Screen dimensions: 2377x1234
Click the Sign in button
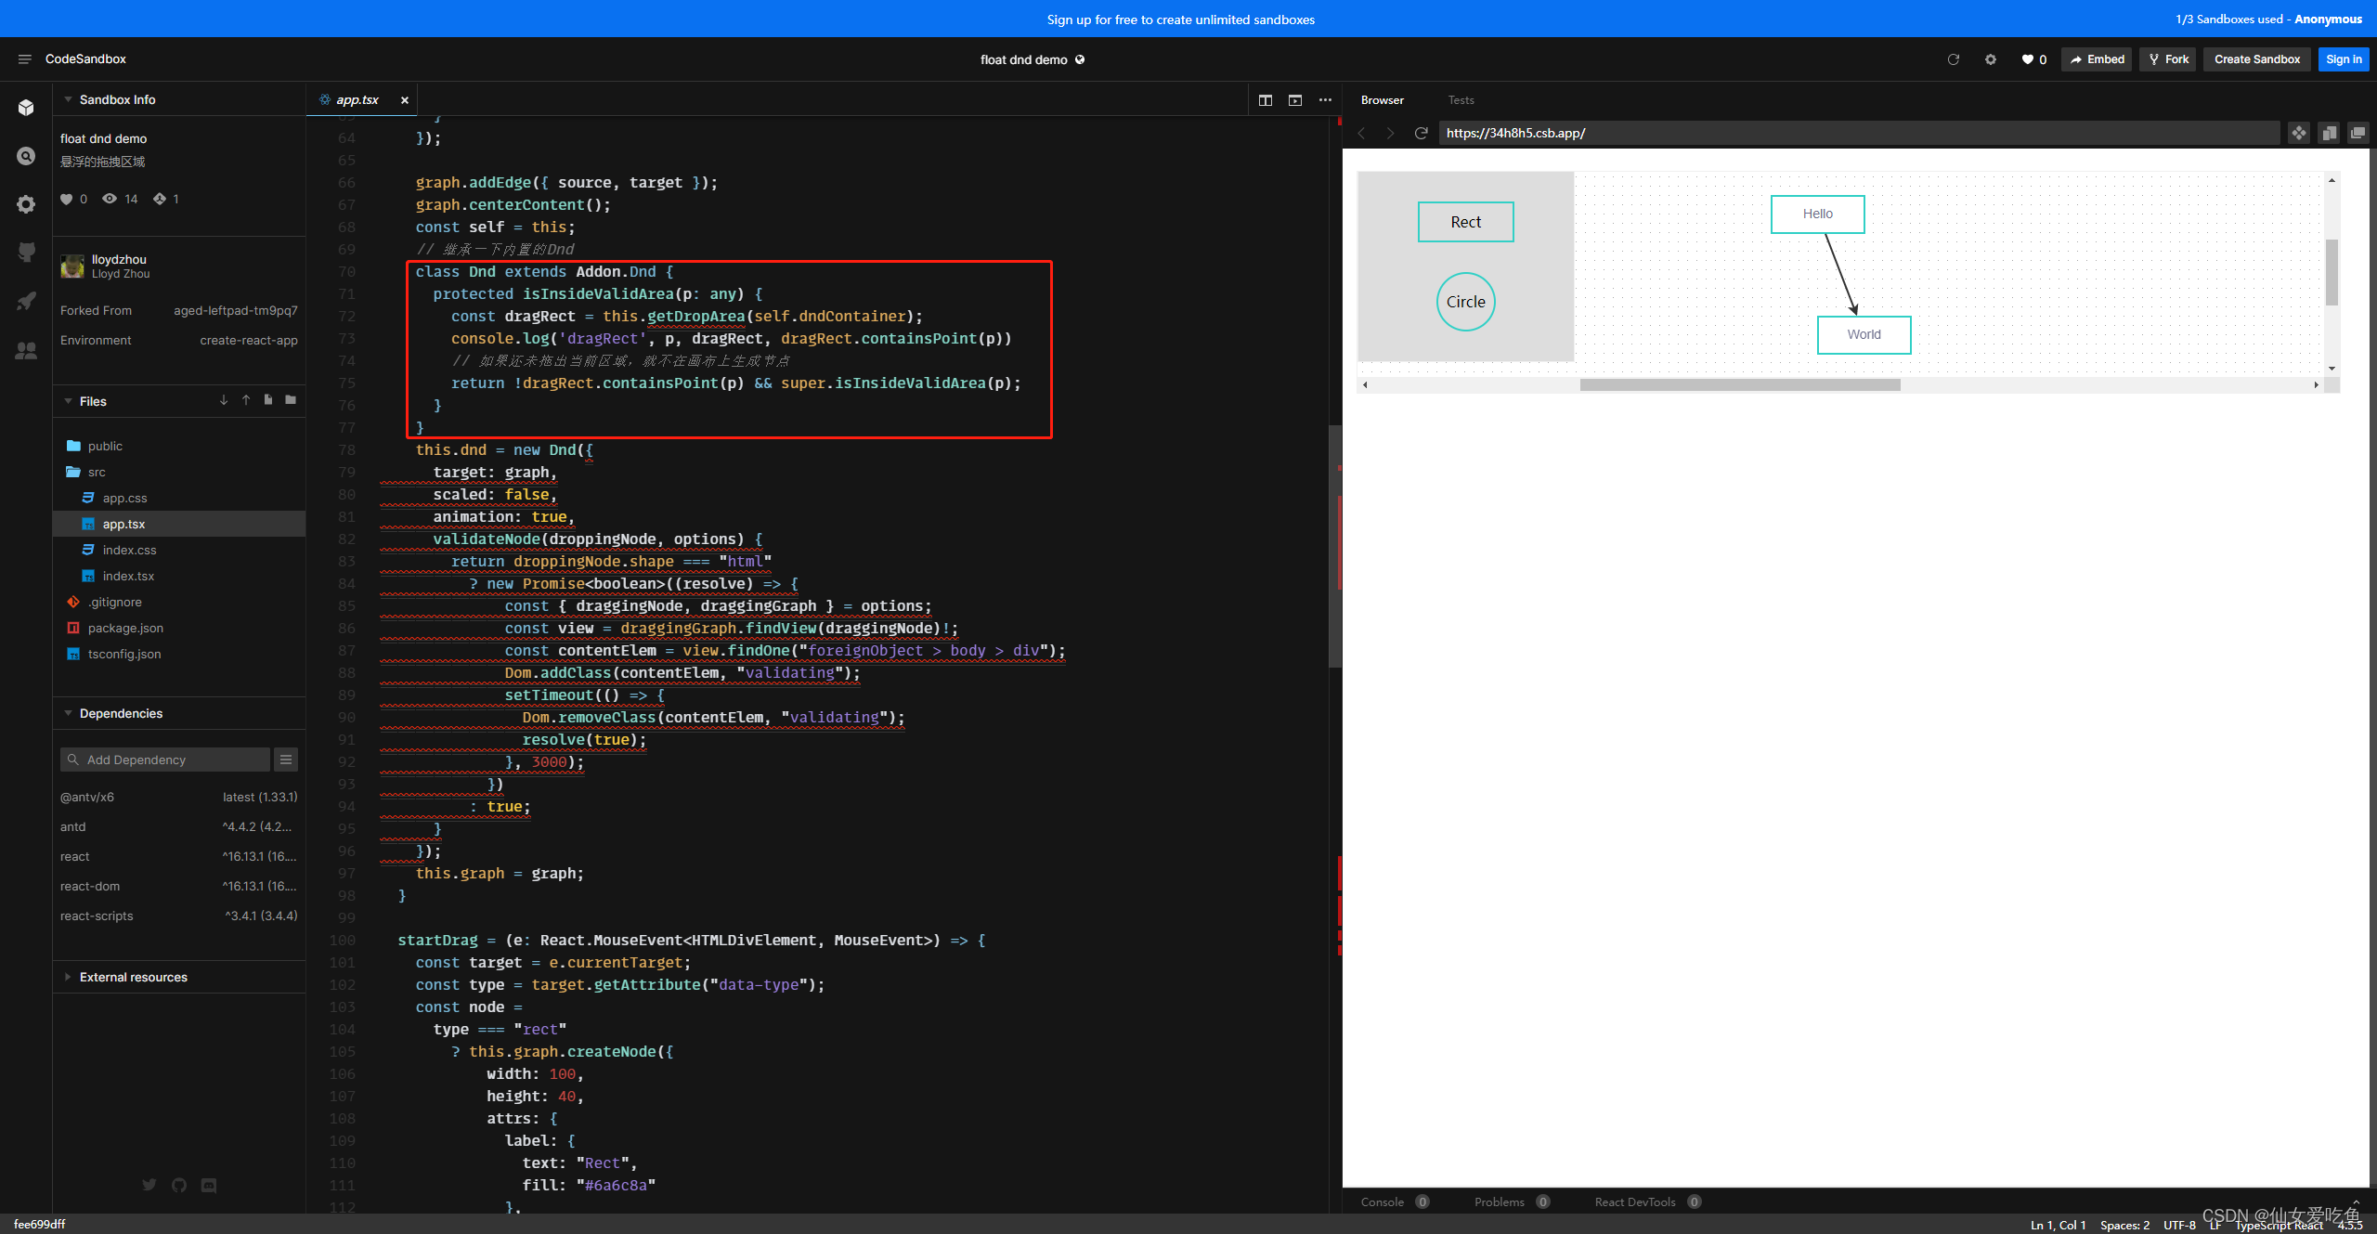(x=2343, y=59)
